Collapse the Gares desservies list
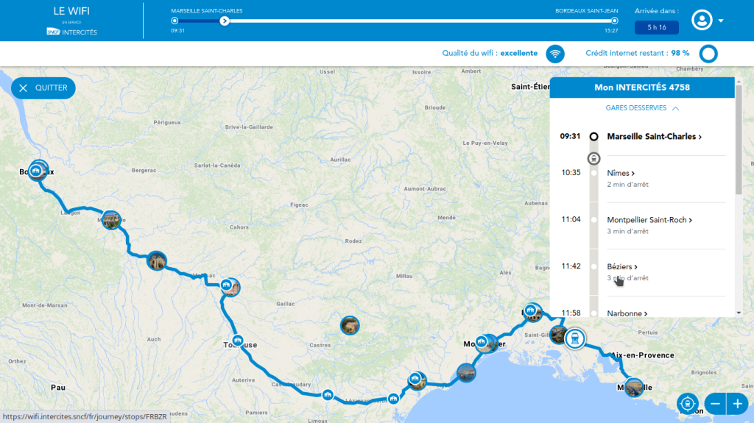Image resolution: width=754 pixels, height=423 pixels. point(642,108)
